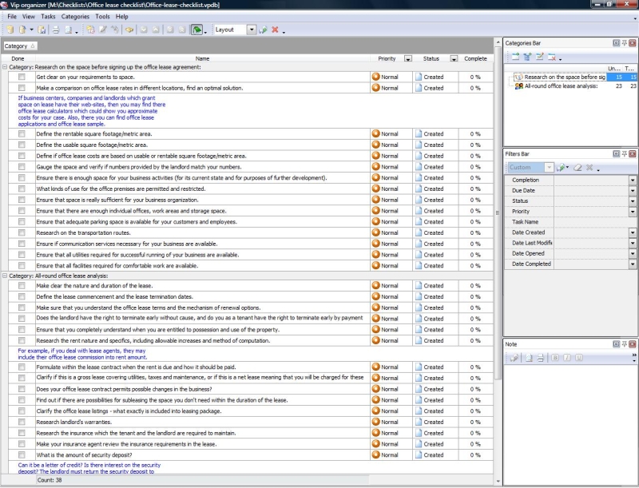639x488 pixels.
Task: Check the 'Get clear on your requirements' task
Action: [22, 77]
